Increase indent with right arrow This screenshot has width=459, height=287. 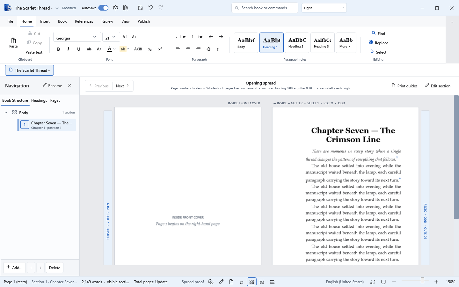coord(221,37)
